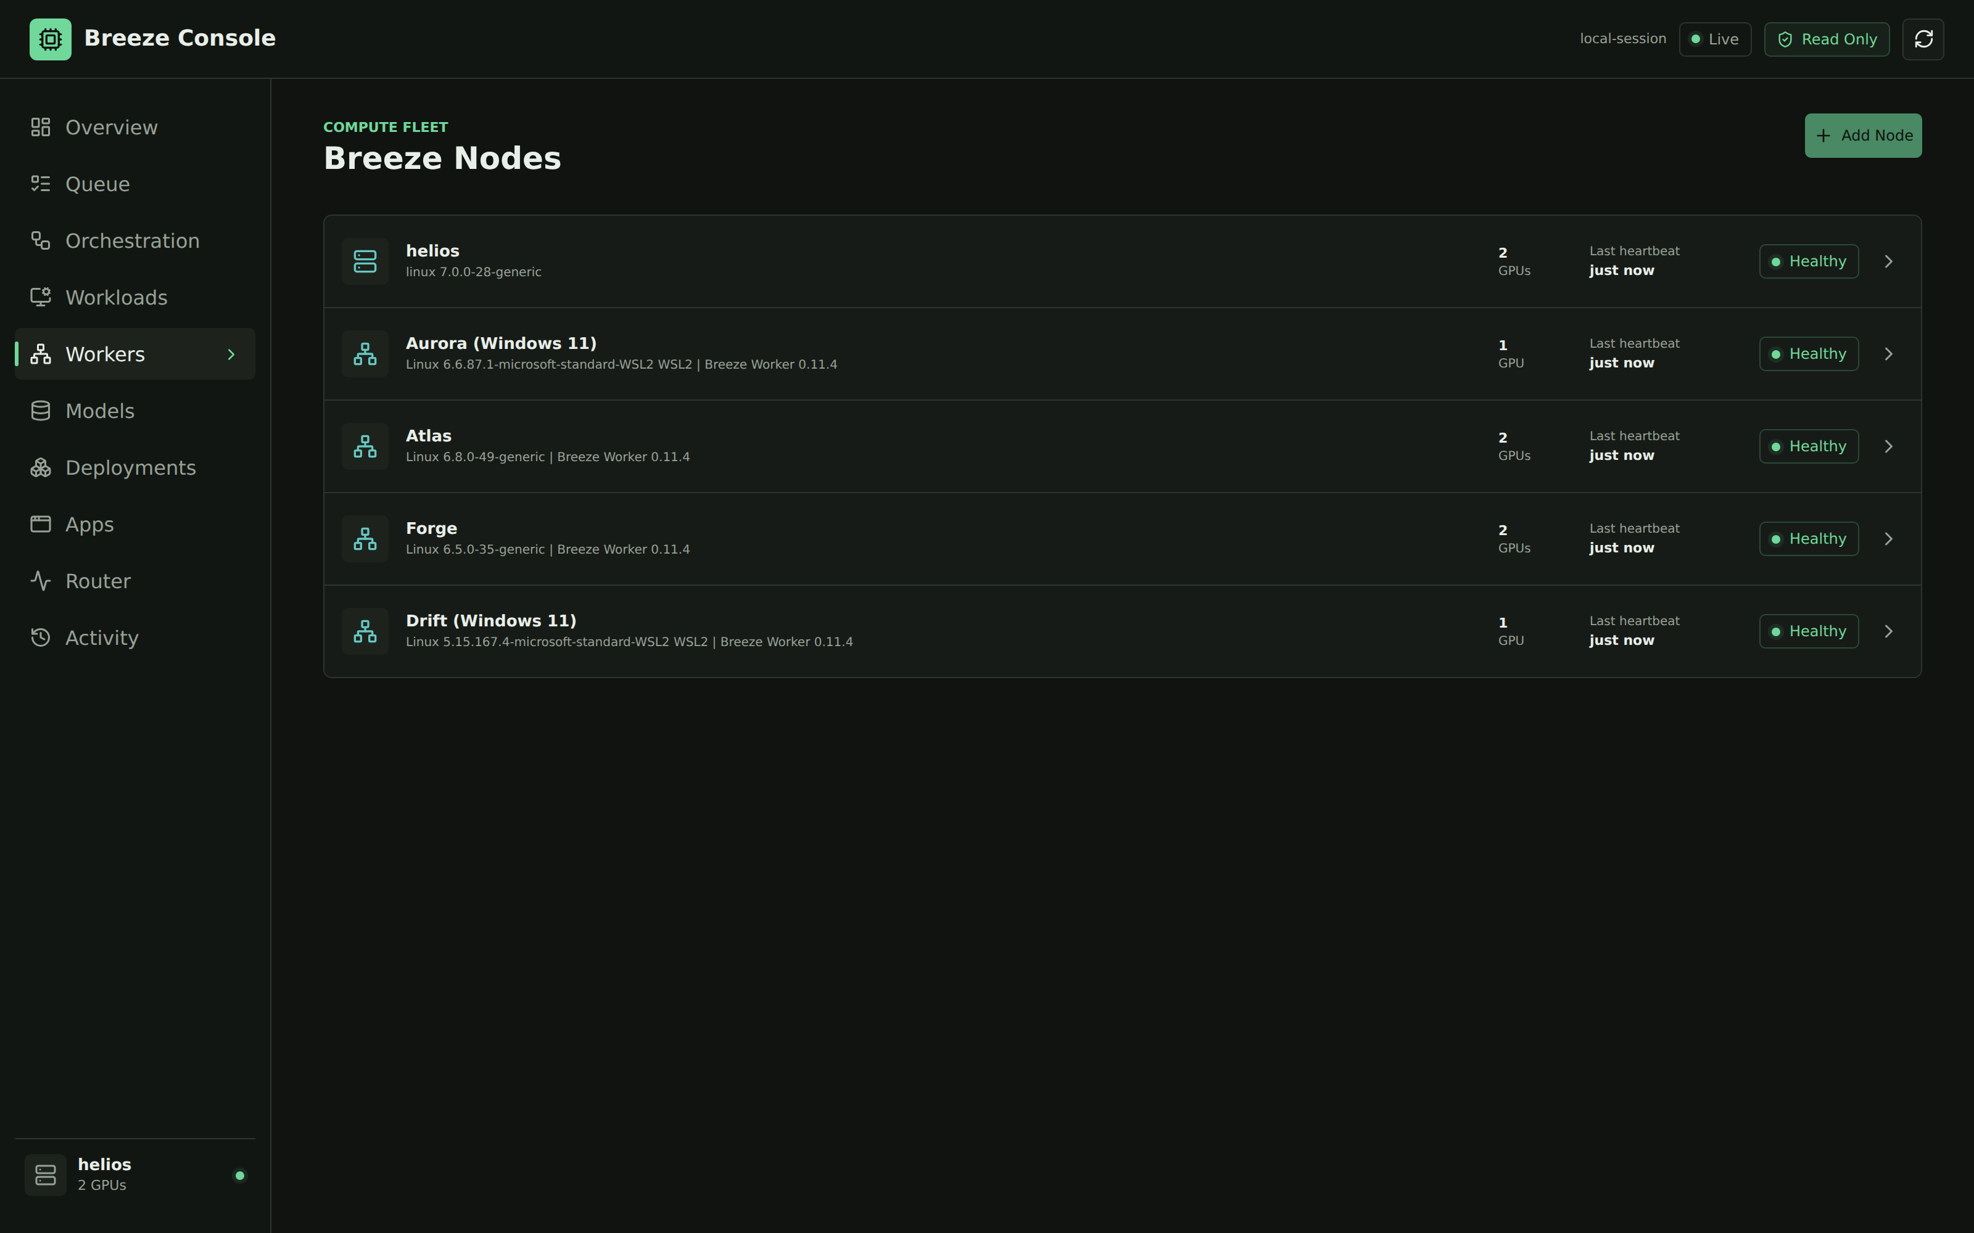
Task: Click the Orchestration icon in the sidebar
Action: coord(41,240)
